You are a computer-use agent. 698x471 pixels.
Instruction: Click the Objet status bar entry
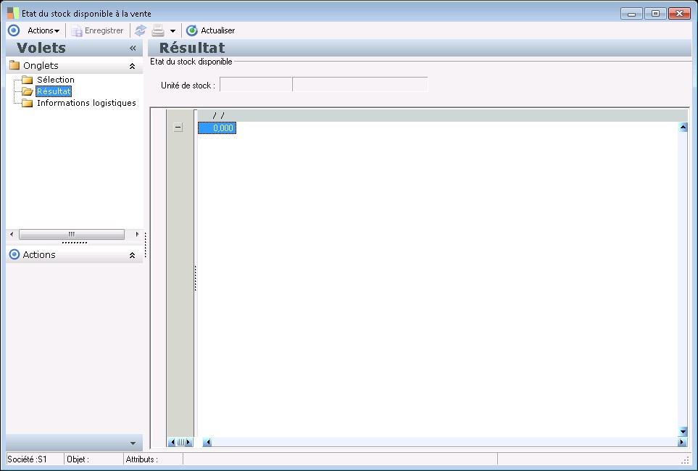tap(94, 459)
